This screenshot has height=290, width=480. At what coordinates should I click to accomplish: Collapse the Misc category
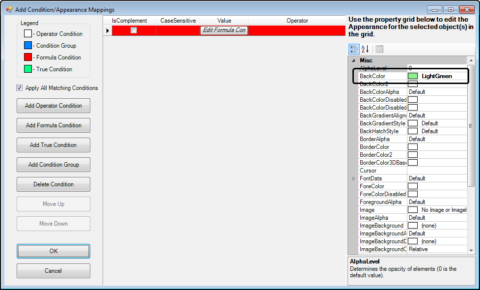pyautogui.click(x=353, y=60)
